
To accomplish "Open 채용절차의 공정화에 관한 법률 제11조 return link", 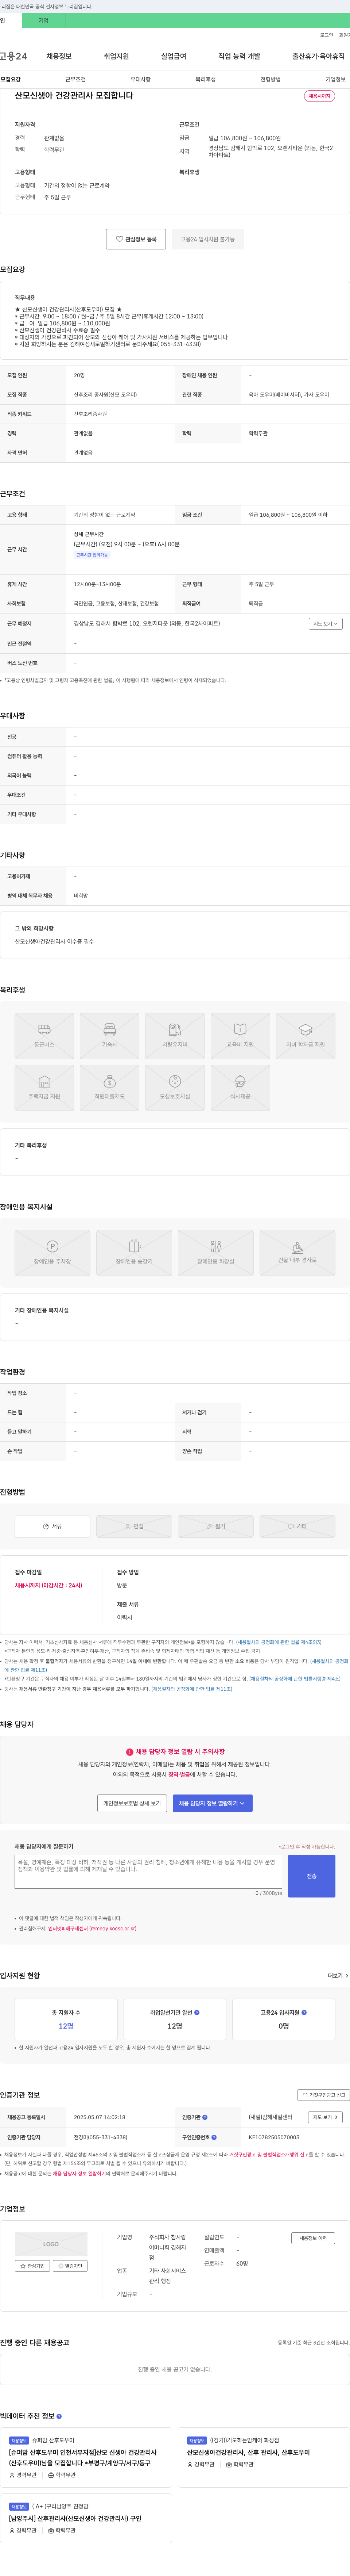I will click(x=191, y=1689).
